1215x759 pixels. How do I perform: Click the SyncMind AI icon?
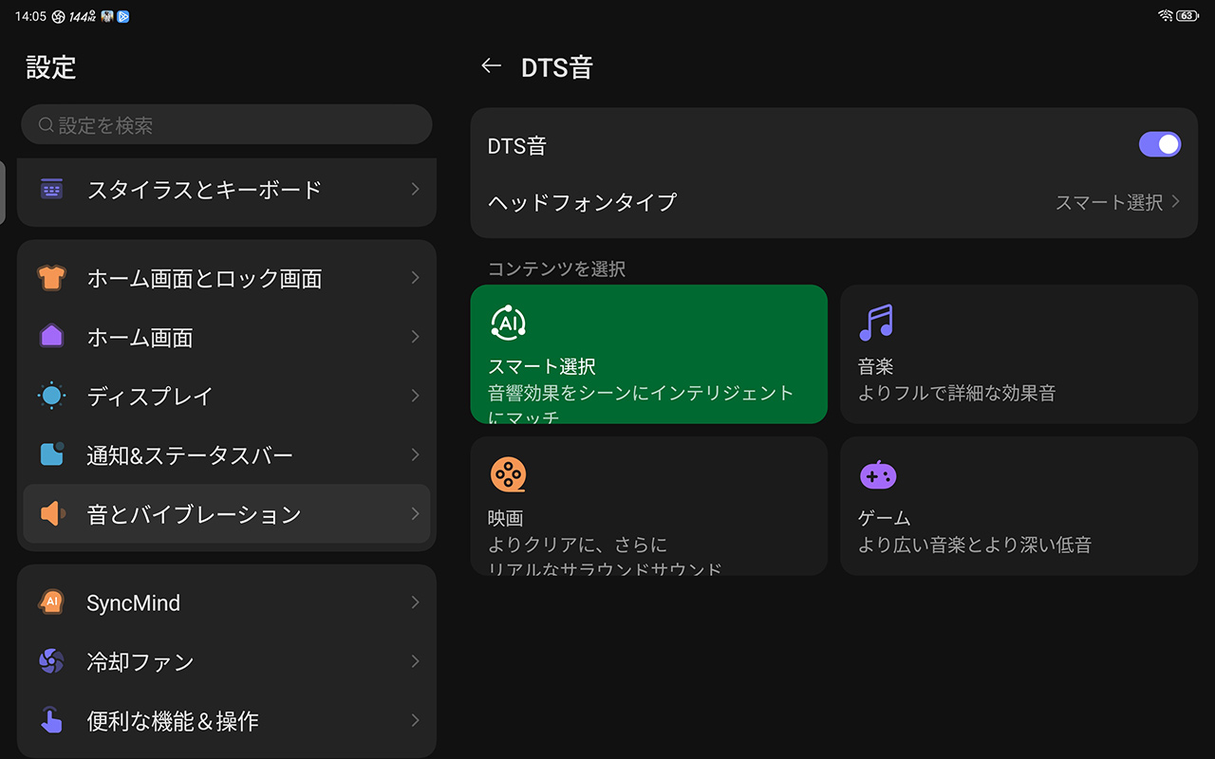(x=51, y=602)
